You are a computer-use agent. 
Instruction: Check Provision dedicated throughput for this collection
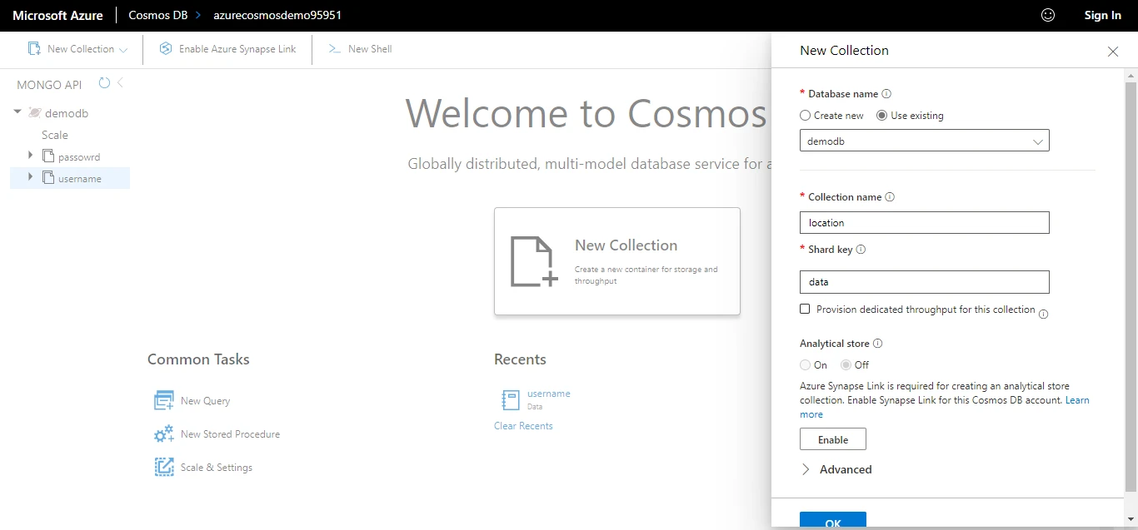[805, 309]
